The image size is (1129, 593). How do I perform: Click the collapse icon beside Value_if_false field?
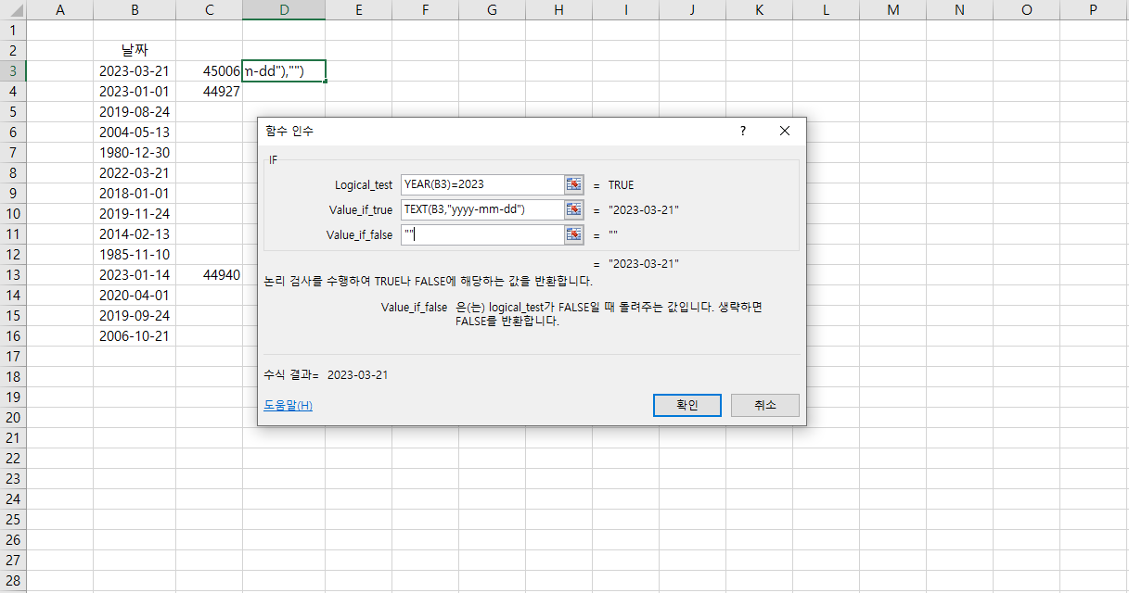tap(574, 234)
